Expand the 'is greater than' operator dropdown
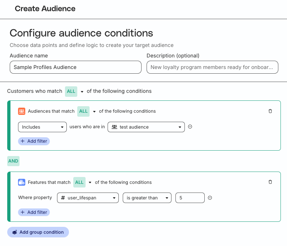 (147, 198)
